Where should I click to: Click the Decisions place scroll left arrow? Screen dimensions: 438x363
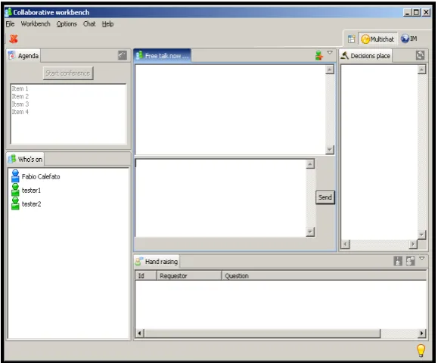[345, 244]
